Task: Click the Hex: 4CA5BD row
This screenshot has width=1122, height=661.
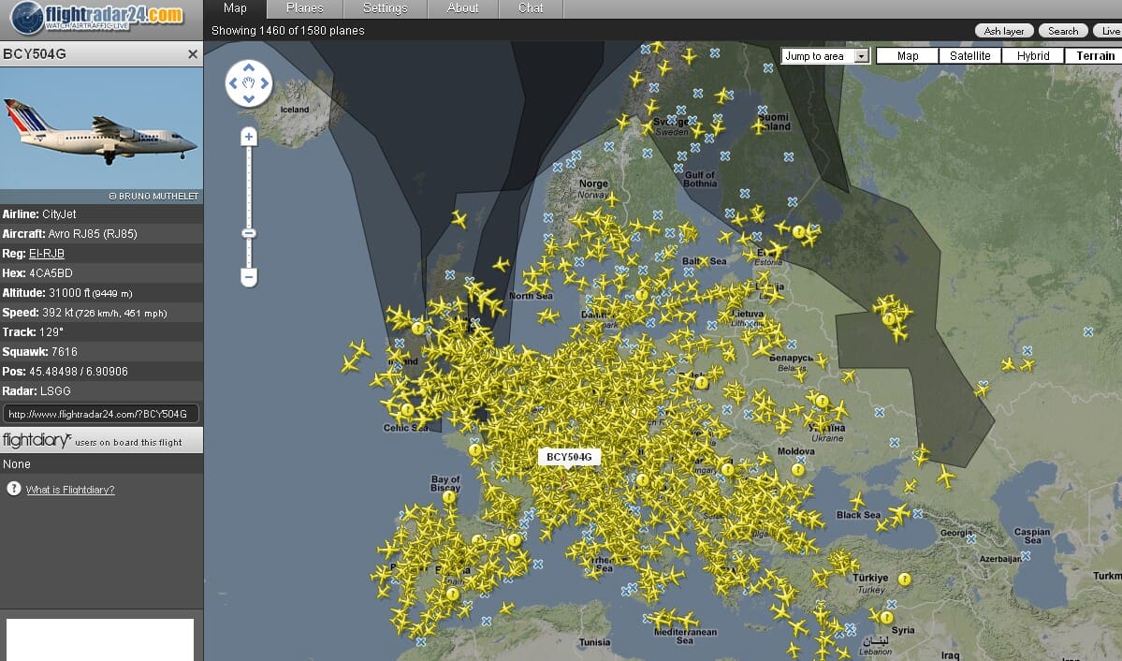Action: coord(102,272)
